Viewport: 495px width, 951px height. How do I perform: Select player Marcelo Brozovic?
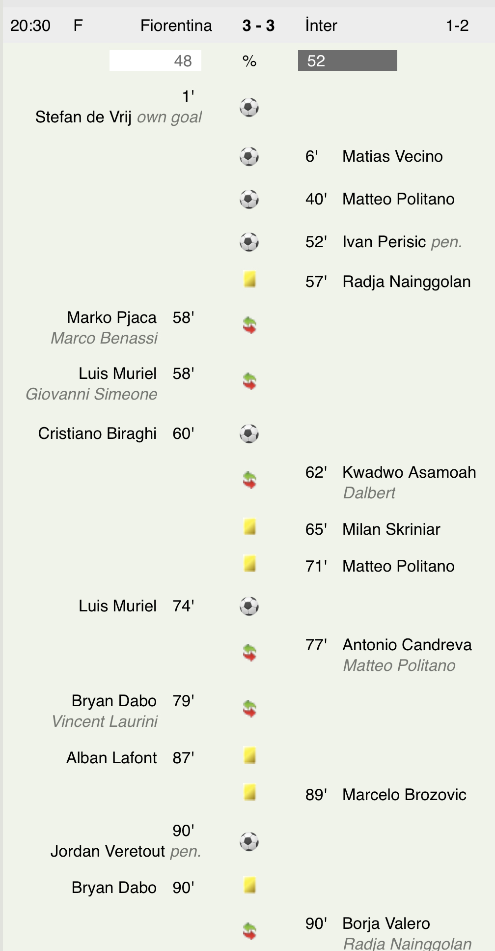(x=404, y=795)
